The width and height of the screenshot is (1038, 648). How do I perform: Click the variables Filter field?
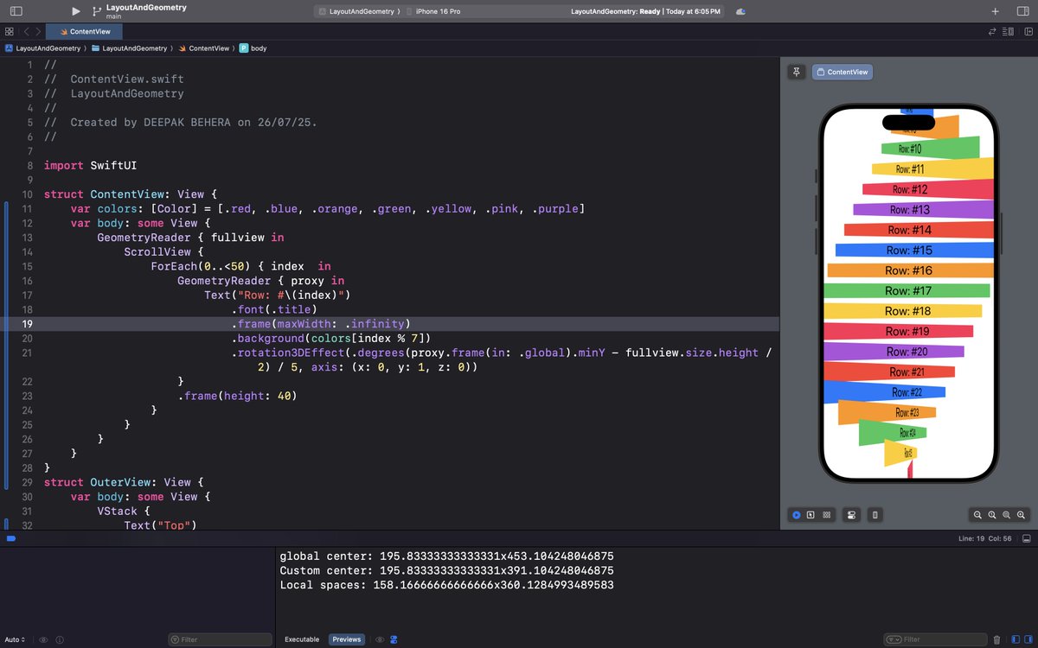click(x=220, y=639)
